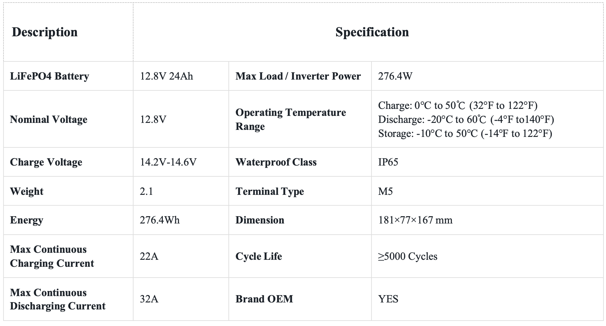The height and width of the screenshot is (326, 606).
Task: Click the ≥5000 Cycles value
Action: click(x=408, y=256)
